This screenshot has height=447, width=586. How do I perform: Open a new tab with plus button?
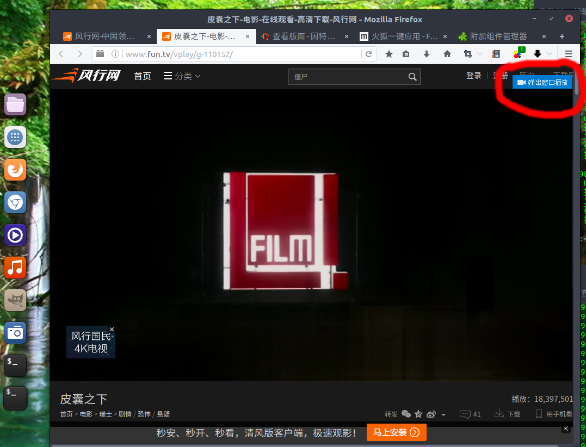(562, 36)
